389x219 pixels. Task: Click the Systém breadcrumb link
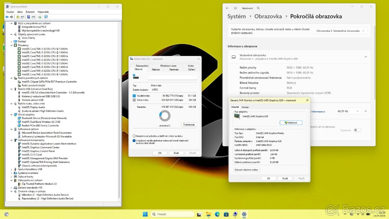point(237,17)
